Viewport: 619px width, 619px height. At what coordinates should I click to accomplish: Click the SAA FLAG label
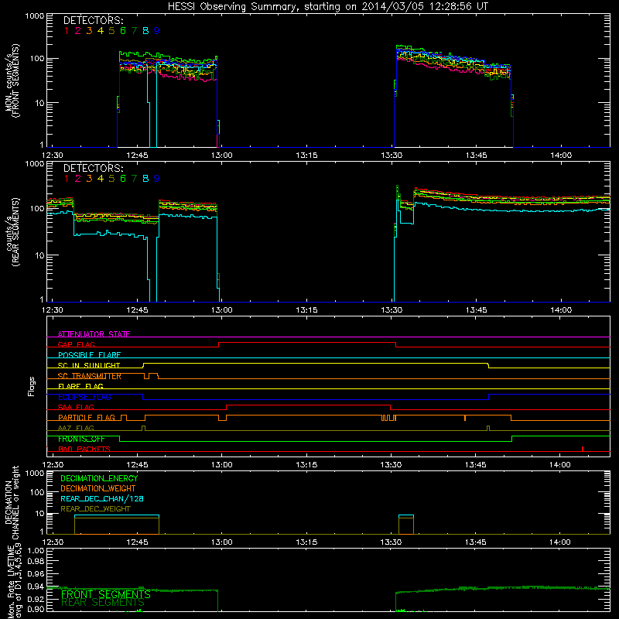pos(76,407)
